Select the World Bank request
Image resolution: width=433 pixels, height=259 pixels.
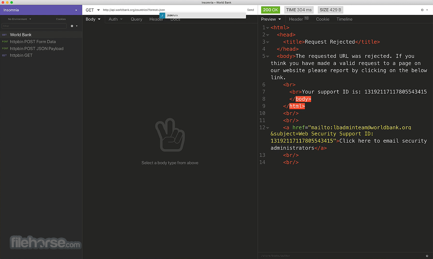coord(41,35)
